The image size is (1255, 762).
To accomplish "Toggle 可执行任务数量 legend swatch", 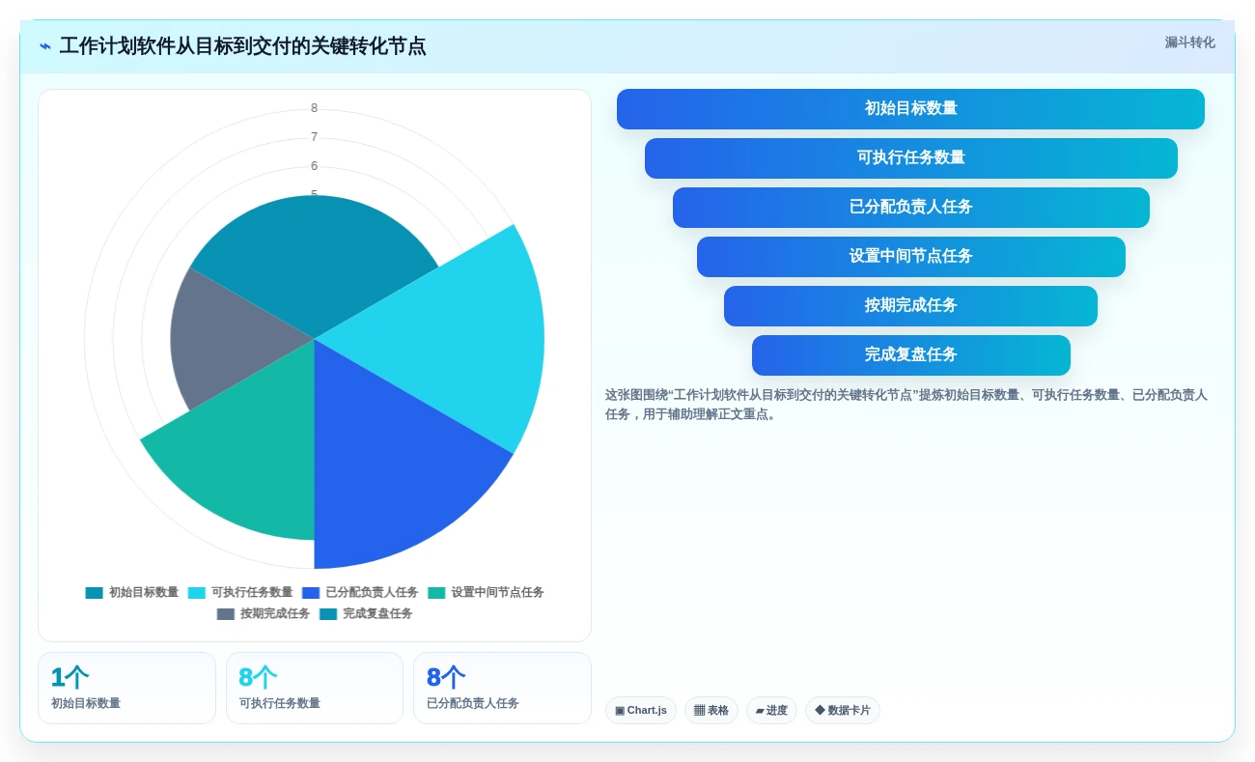I will coord(196,593).
